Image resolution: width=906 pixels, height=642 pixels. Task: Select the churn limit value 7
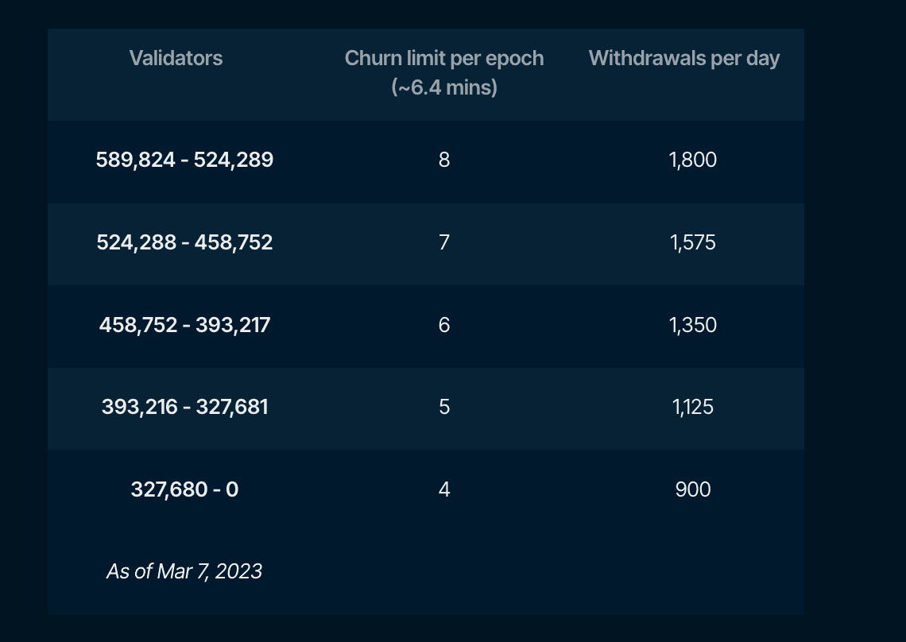[x=444, y=242]
